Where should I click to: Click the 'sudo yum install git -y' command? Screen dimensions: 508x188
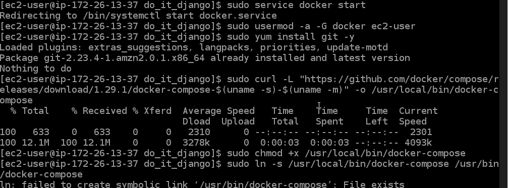[291, 37]
